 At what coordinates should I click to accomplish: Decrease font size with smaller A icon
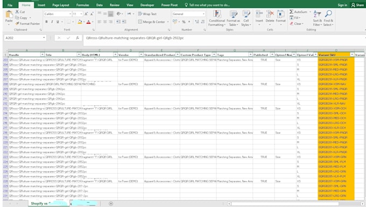91,14
